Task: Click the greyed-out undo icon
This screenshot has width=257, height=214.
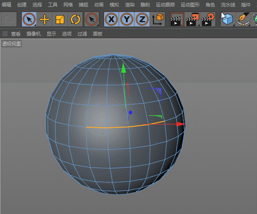Action: (x=9, y=19)
